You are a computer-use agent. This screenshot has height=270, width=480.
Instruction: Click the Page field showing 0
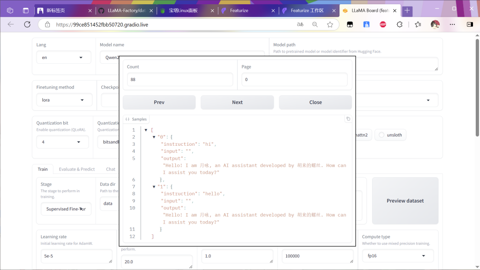[294, 79]
